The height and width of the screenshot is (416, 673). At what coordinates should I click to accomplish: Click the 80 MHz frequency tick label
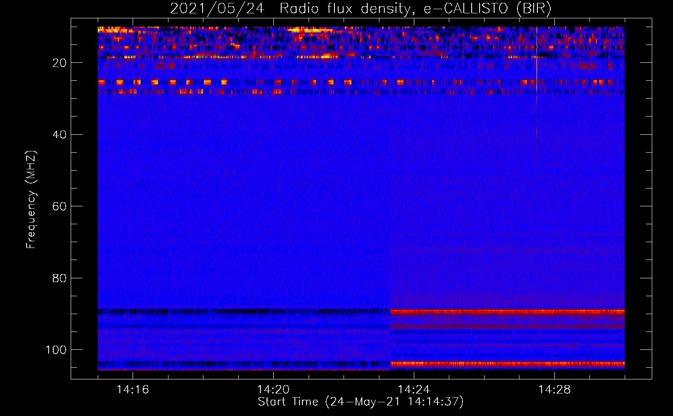(59, 278)
